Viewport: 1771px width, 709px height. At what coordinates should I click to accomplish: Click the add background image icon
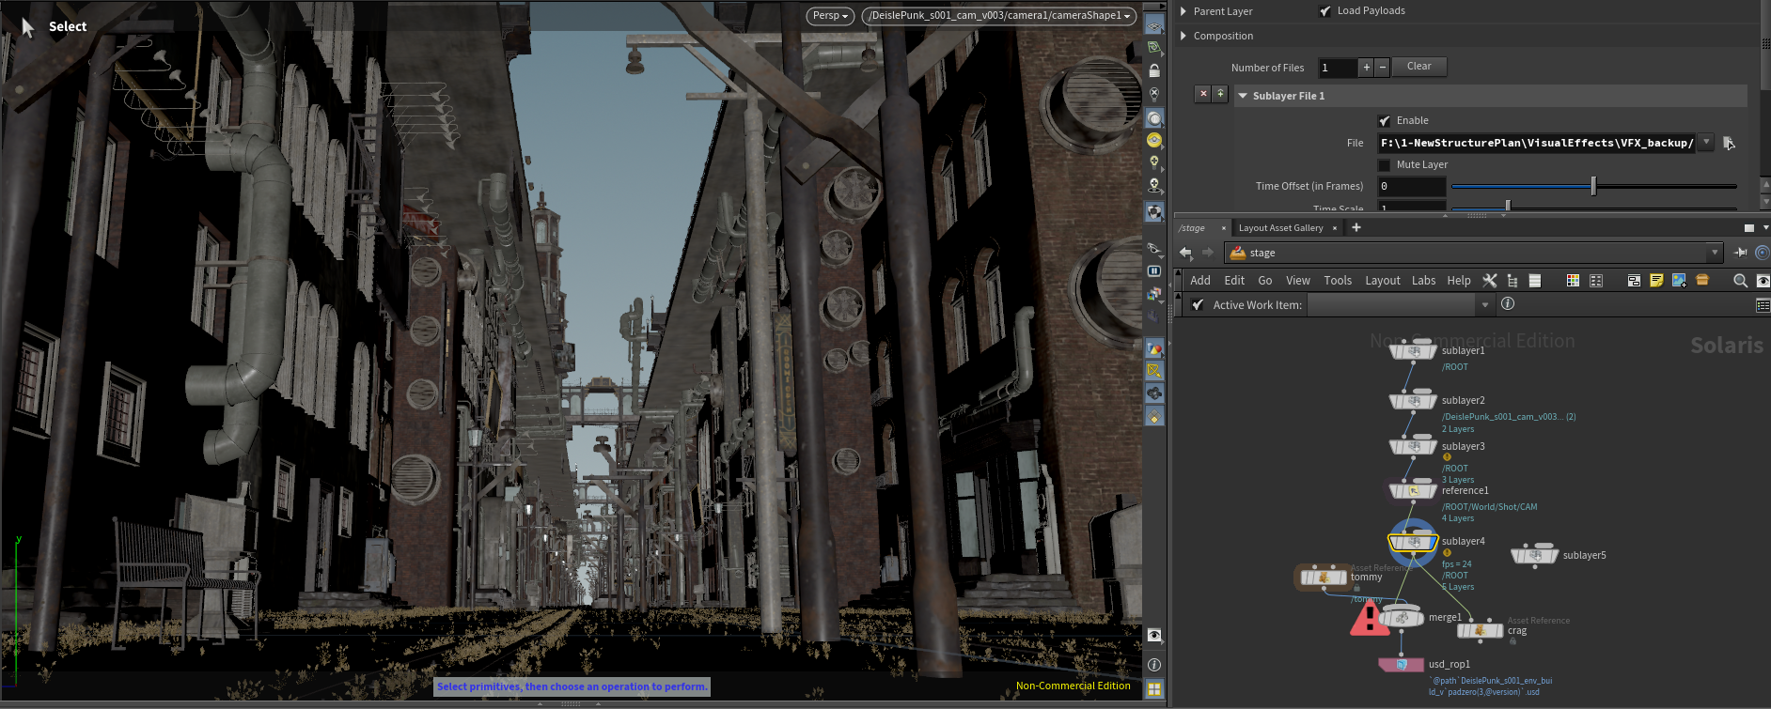coord(1679,281)
